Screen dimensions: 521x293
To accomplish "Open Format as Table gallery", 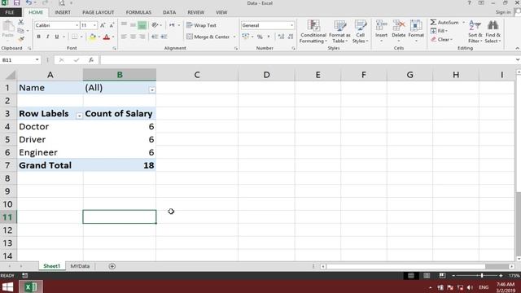I will tap(339, 32).
